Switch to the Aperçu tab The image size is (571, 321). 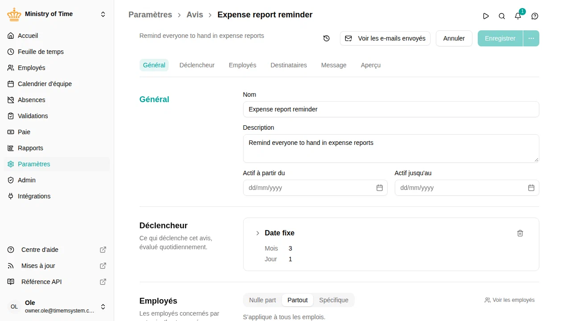tap(371, 65)
